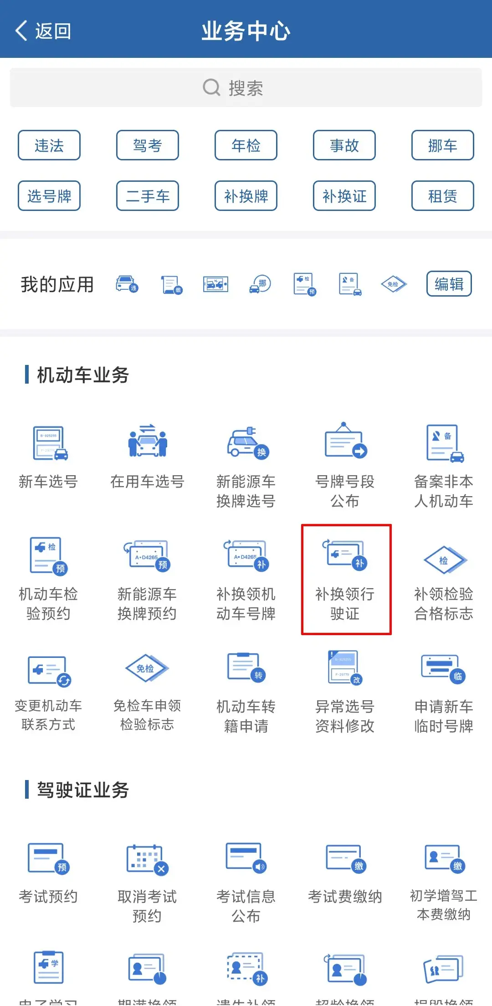Select the 补换证 quick filter

click(344, 196)
